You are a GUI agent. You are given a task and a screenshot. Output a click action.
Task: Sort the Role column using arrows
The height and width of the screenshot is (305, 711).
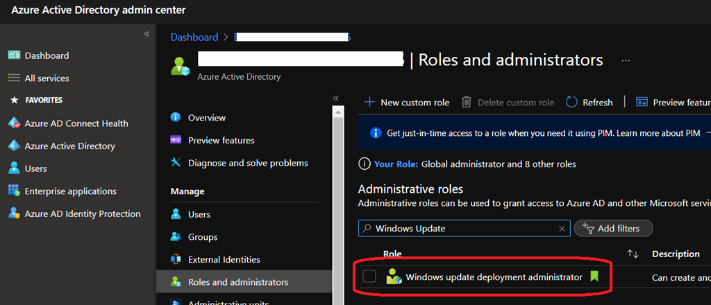click(x=633, y=254)
